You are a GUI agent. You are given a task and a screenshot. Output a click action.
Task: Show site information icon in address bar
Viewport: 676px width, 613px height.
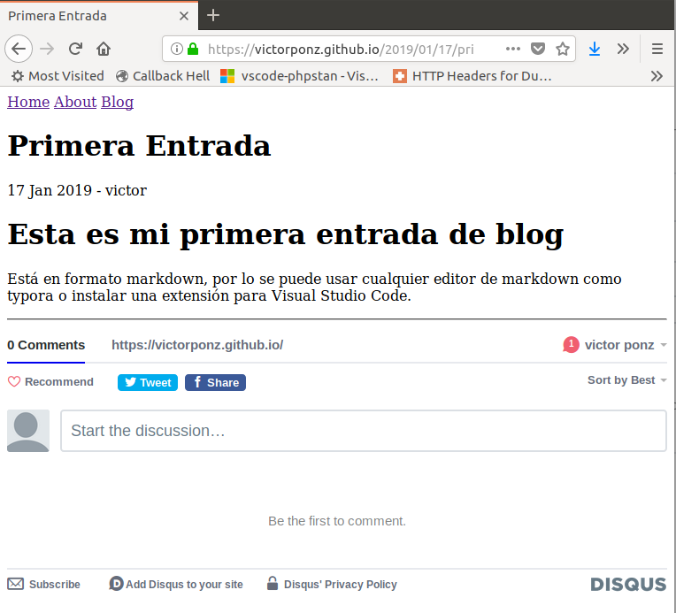tap(177, 49)
